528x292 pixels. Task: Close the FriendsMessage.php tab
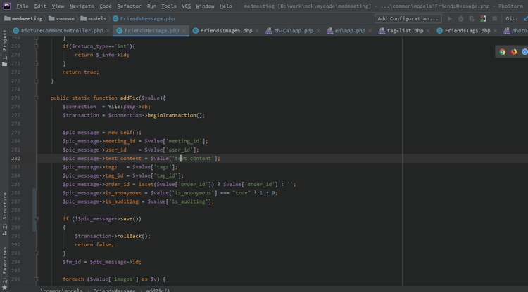(x=184, y=31)
